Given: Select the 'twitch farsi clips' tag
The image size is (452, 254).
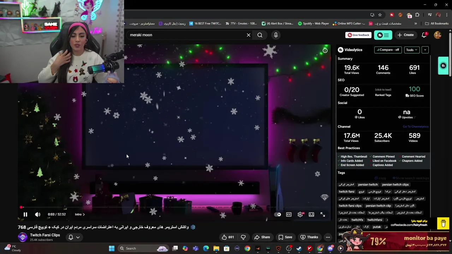Looking at the screenshot, I should 350,206.
